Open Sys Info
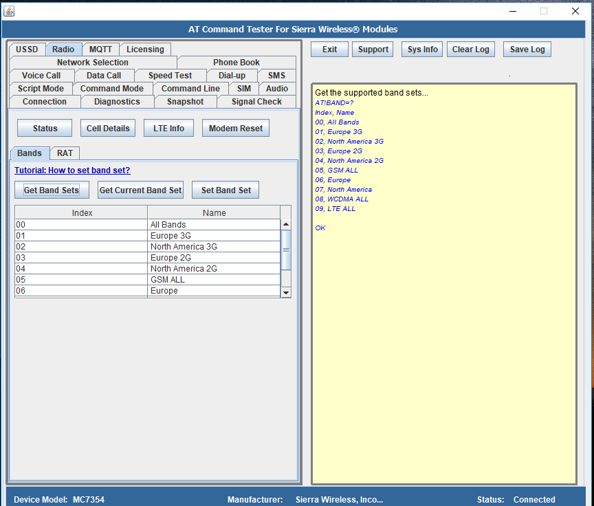 (422, 49)
